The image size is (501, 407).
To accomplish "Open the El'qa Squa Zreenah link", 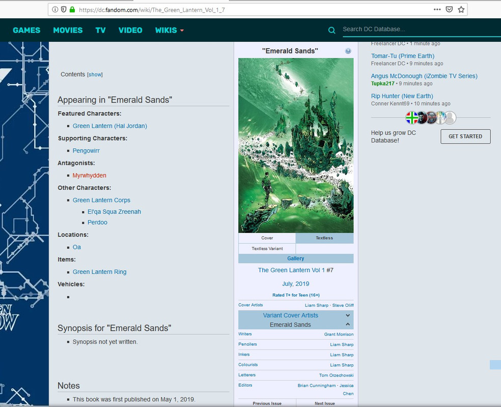I will tap(114, 212).
